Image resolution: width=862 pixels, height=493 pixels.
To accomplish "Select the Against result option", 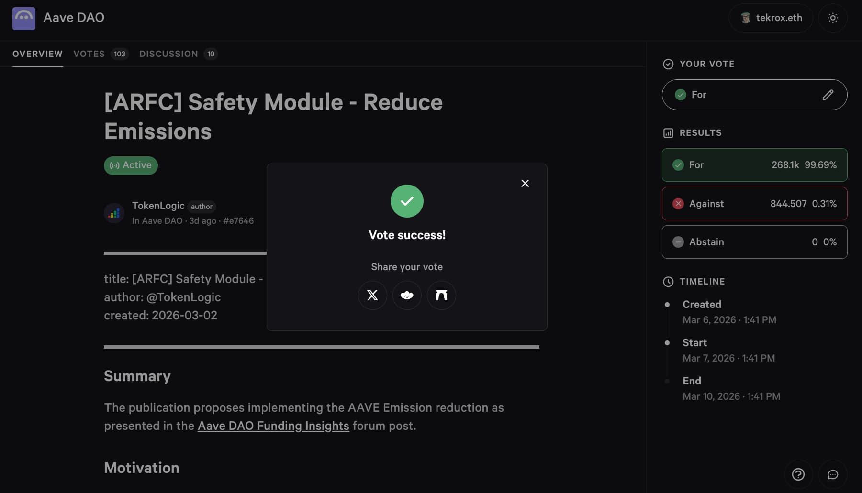I will click(754, 204).
